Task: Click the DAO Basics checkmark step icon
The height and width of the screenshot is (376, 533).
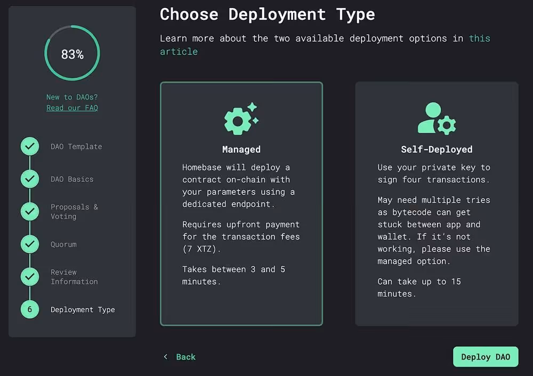Action: (30, 179)
